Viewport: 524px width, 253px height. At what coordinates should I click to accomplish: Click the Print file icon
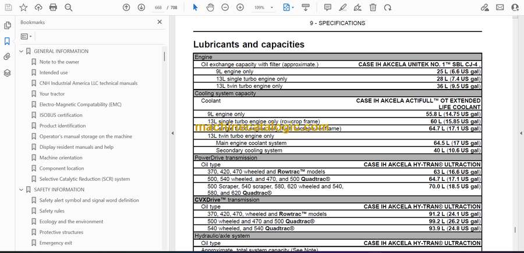tap(54, 8)
